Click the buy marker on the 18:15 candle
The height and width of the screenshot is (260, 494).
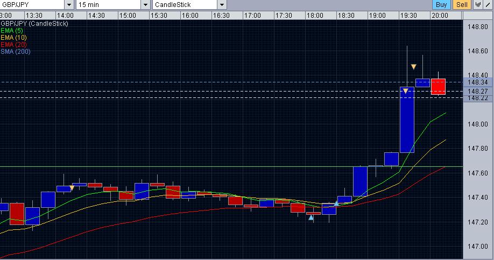(336, 203)
